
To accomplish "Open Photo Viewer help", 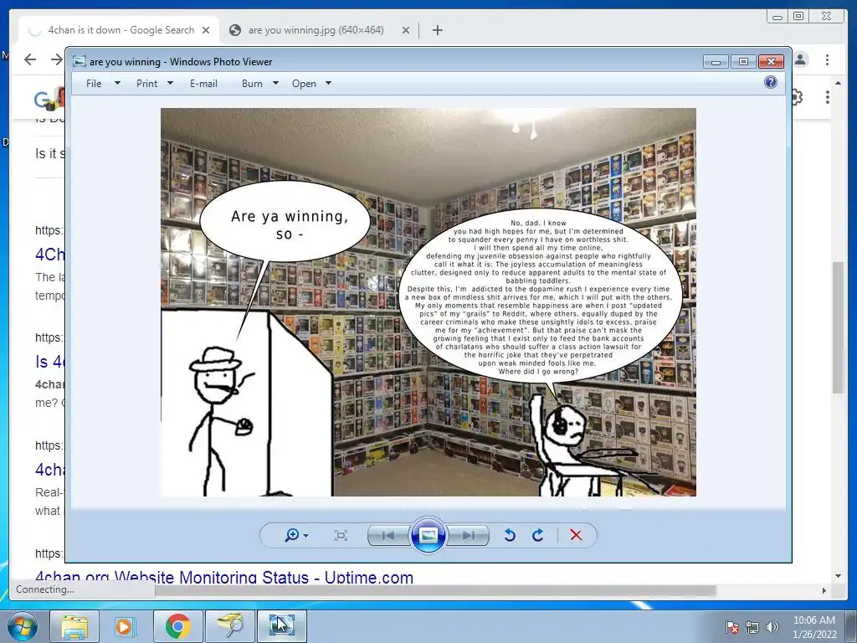I will point(771,83).
